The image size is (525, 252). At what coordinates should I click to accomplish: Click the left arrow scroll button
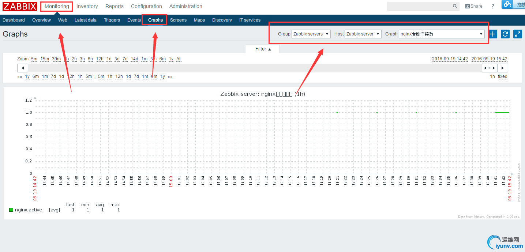point(23,68)
